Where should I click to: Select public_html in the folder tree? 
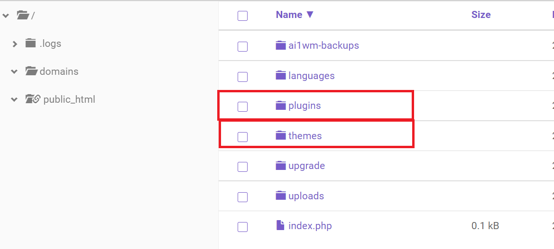(69, 99)
